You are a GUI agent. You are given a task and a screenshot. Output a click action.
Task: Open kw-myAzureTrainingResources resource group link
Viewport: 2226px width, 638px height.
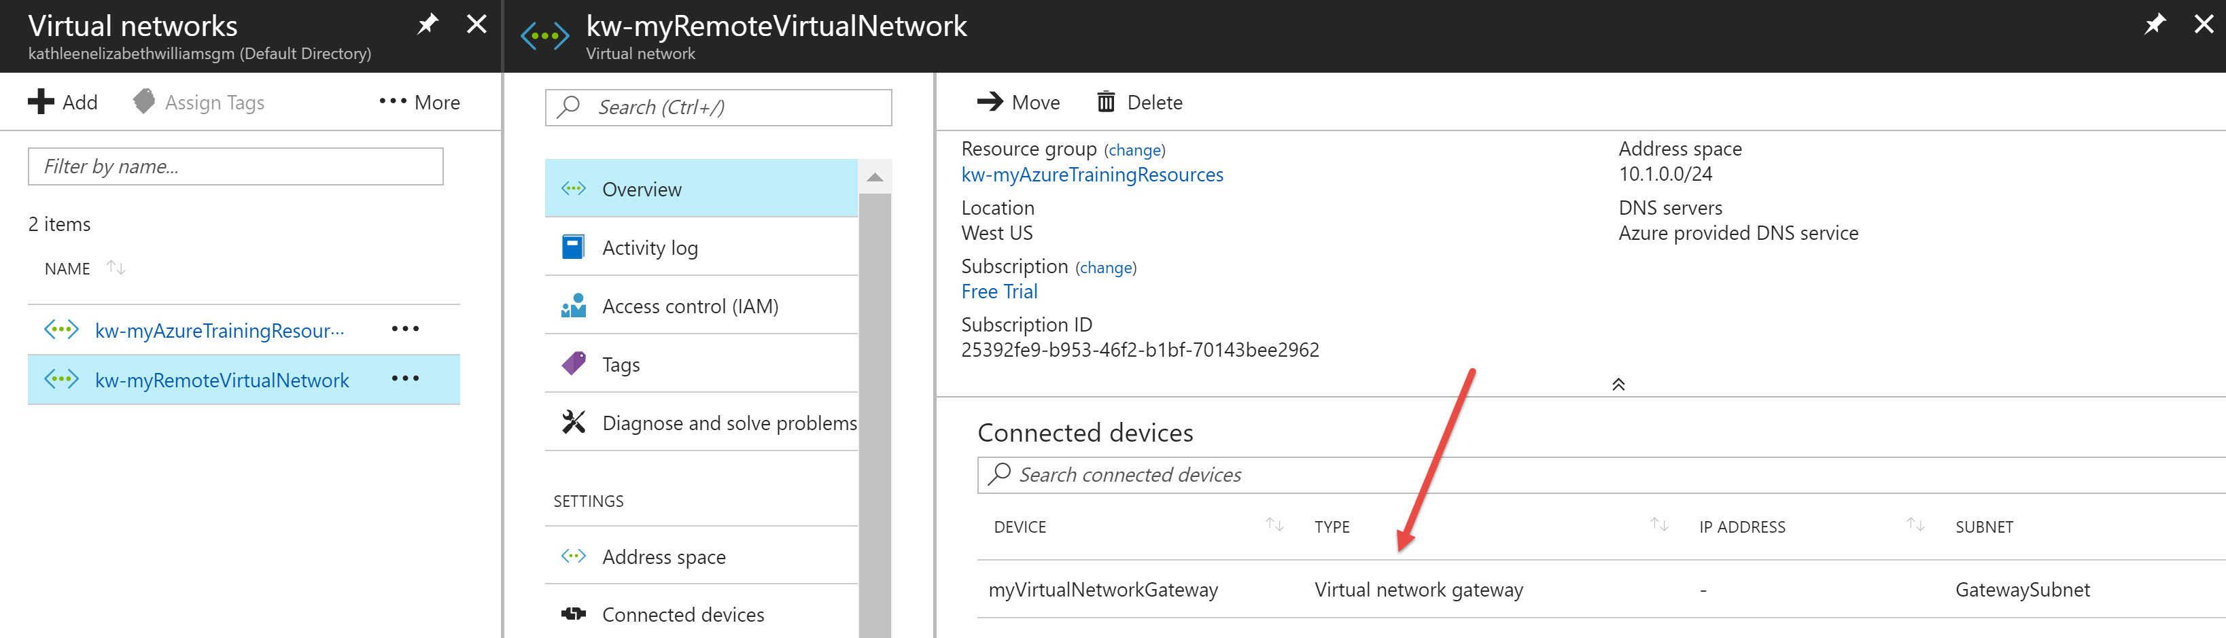coord(1092,175)
